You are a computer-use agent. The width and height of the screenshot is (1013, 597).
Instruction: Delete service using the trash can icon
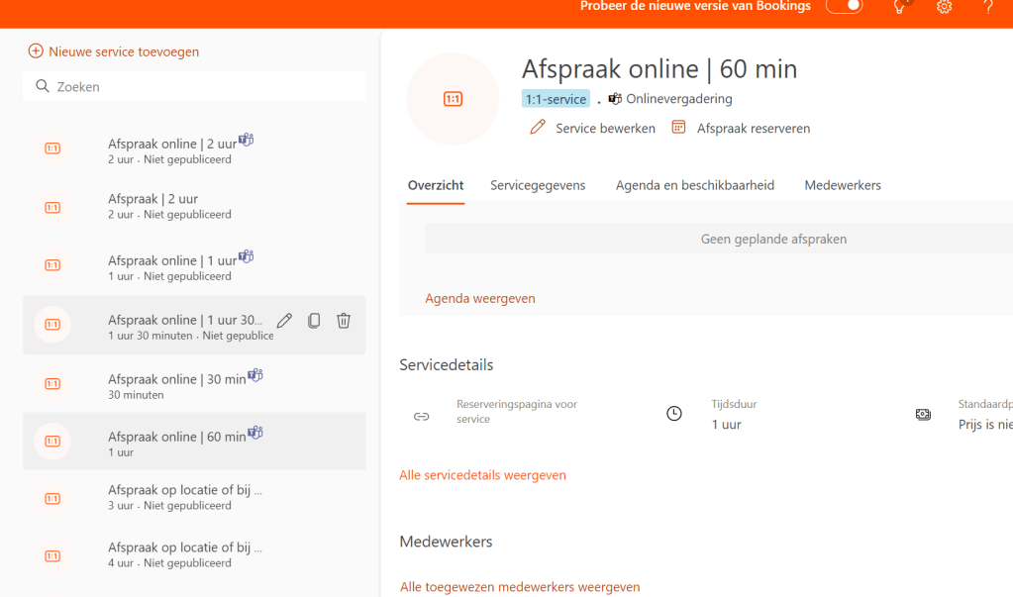coord(344,320)
